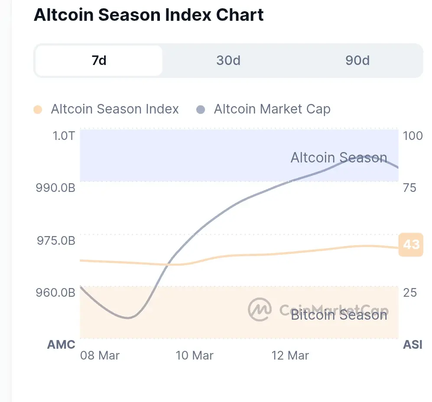Click the Altcoin Season Index legend label

(x=115, y=109)
